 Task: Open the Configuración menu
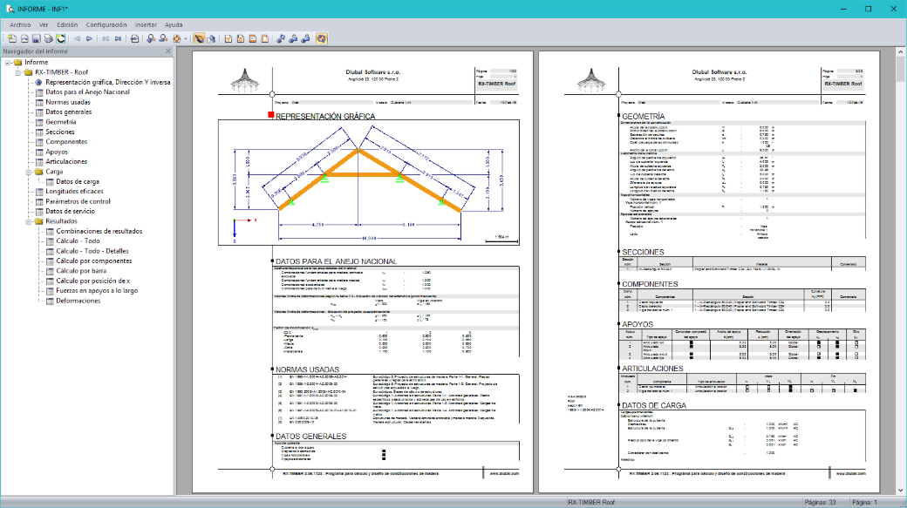(106, 25)
